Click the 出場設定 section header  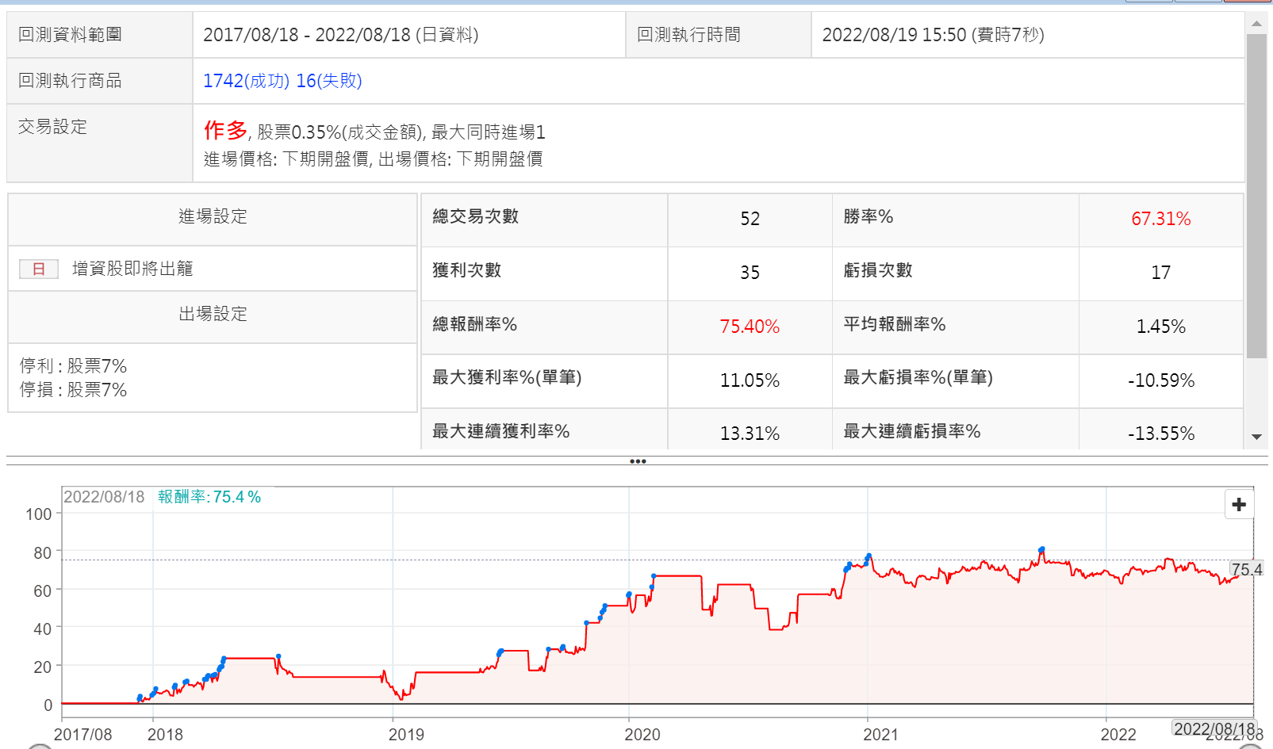tap(213, 314)
